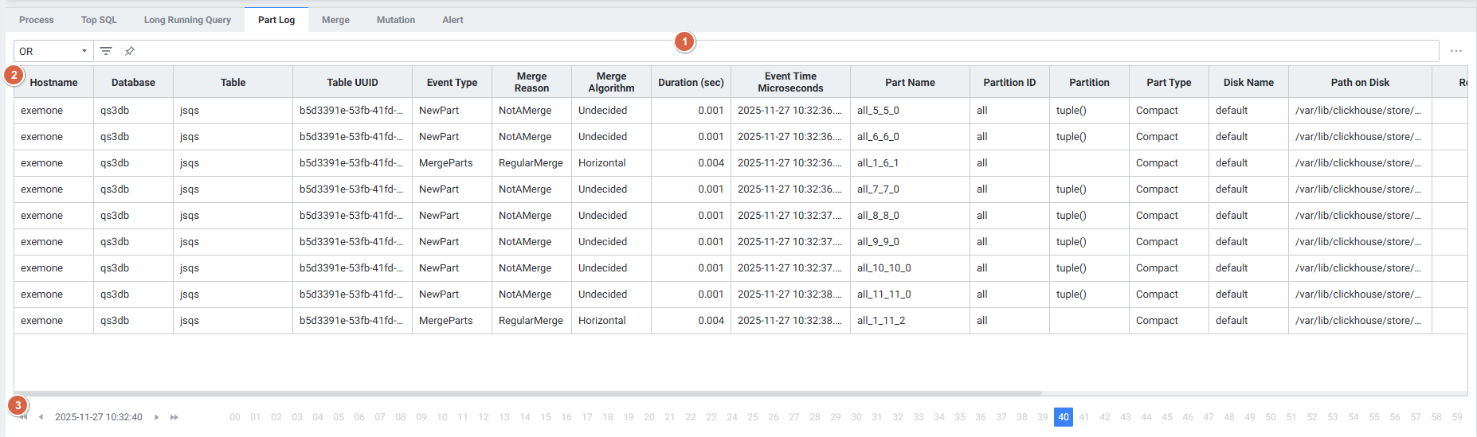
Task: Click the filter text input field
Action: (x=781, y=51)
